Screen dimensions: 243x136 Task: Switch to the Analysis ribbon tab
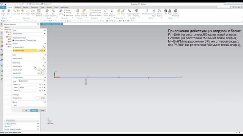point(17,7)
